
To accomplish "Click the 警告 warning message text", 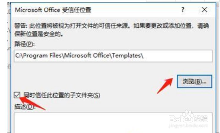I will pos(112,30).
